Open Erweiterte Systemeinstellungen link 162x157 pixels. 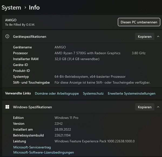click(x=131, y=93)
